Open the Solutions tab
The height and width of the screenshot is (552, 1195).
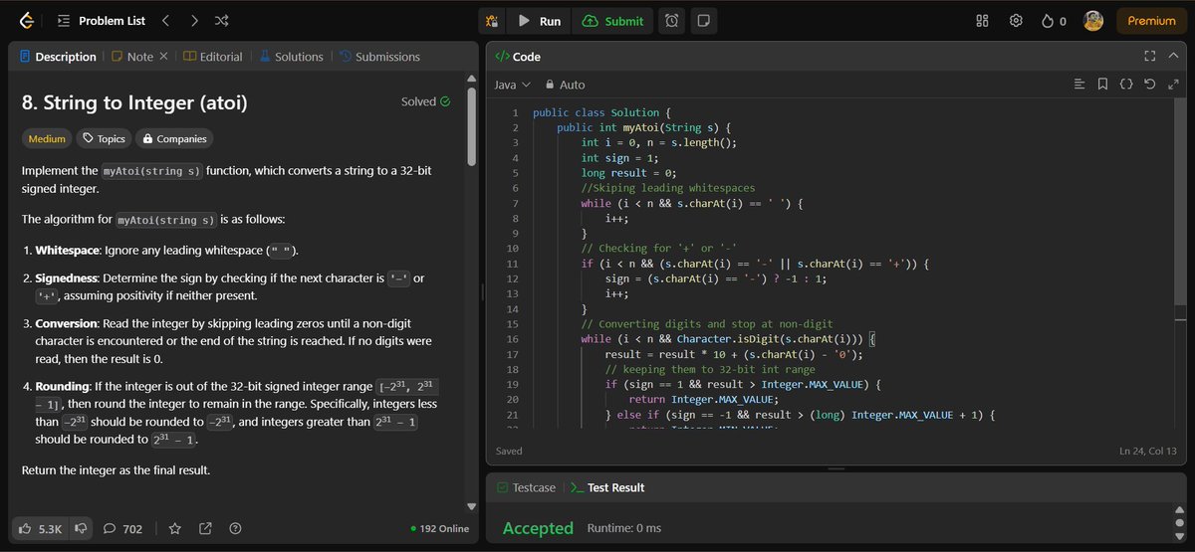click(291, 57)
